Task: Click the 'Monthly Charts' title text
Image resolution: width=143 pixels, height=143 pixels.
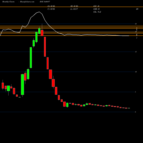Action: pyautogui.click(x=8, y=2)
